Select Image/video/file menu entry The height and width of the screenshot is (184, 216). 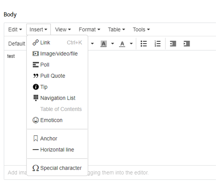pos(57,54)
